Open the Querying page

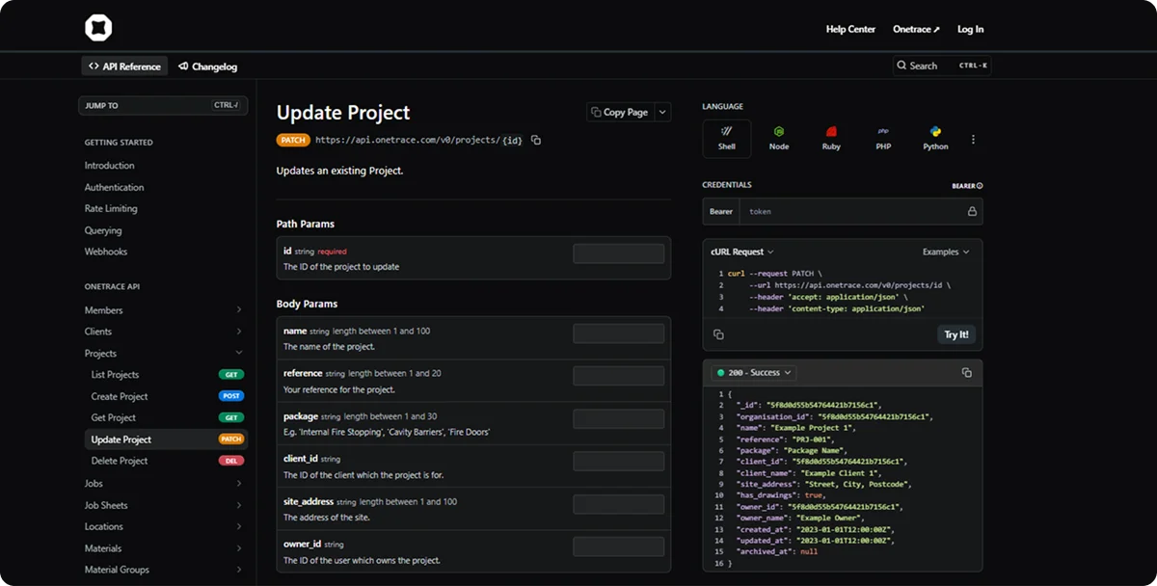tap(103, 230)
